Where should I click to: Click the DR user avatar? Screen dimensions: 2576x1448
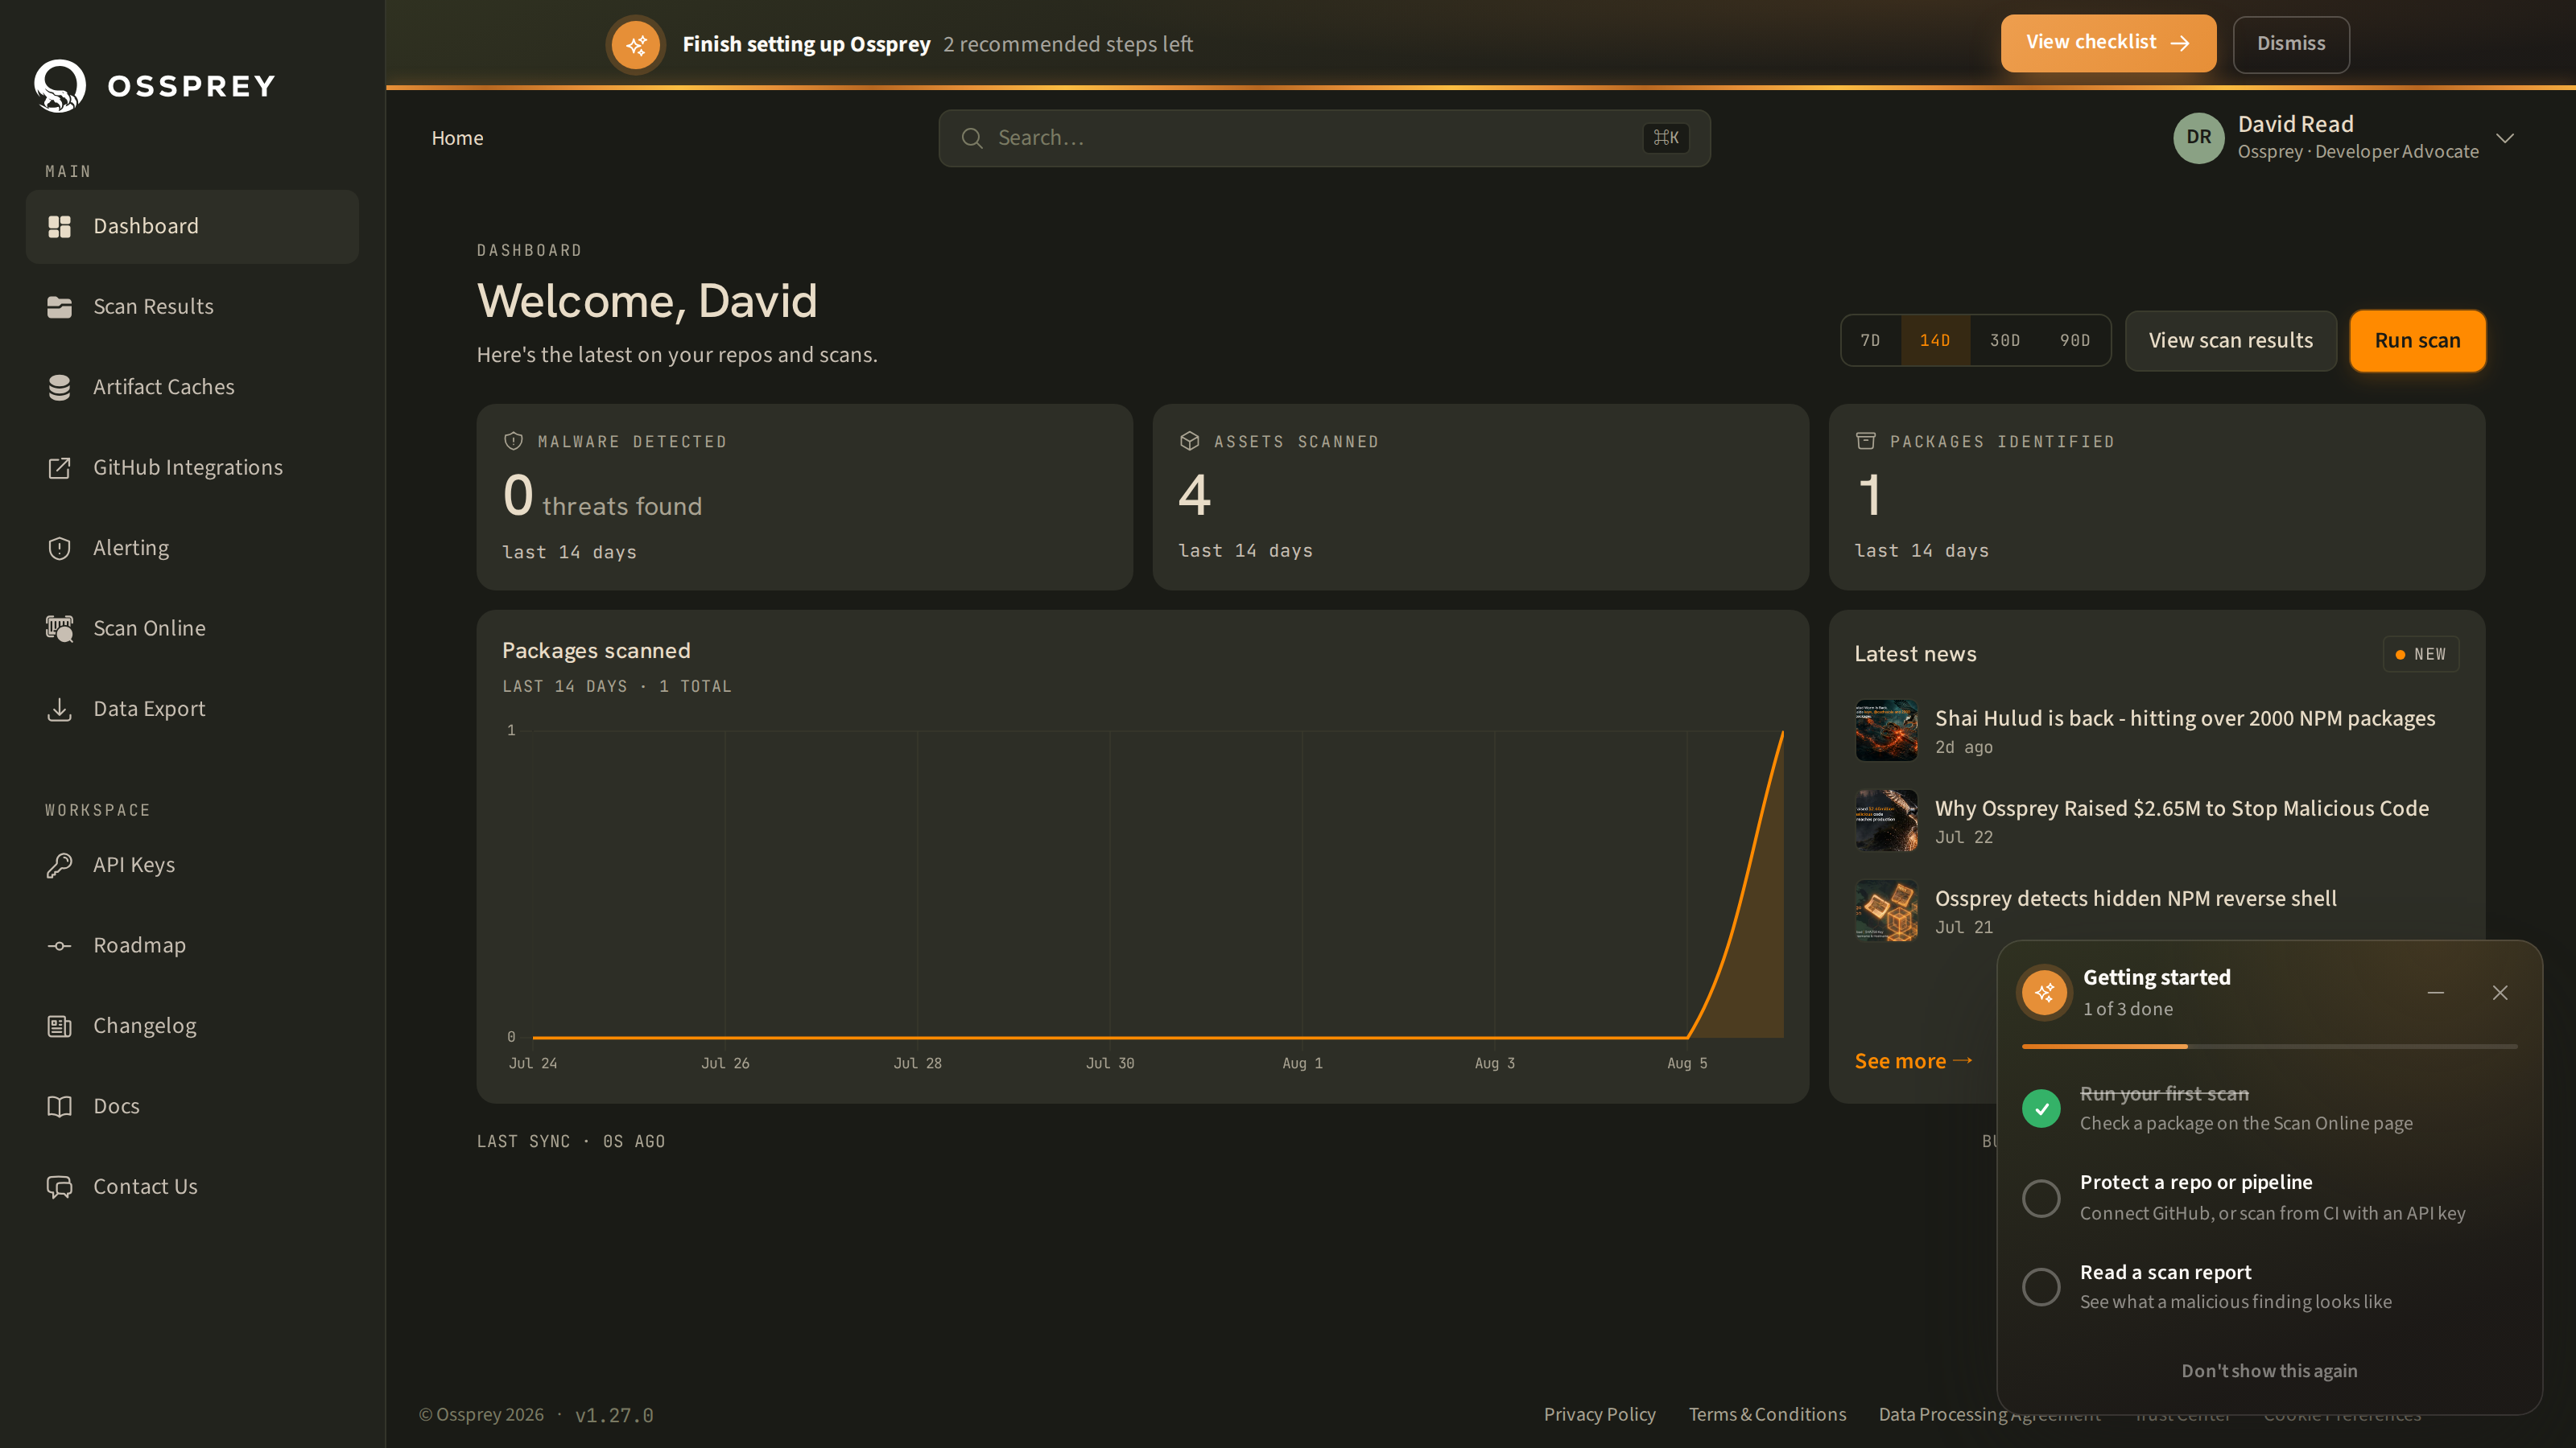[2199, 138]
